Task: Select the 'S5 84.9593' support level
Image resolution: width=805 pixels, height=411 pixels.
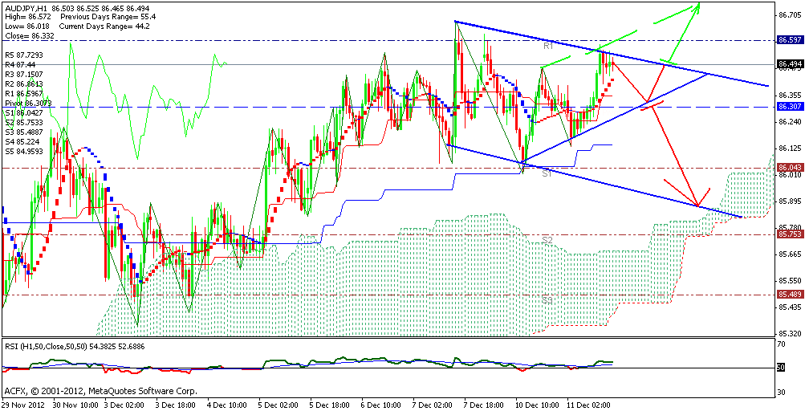Action: point(23,151)
